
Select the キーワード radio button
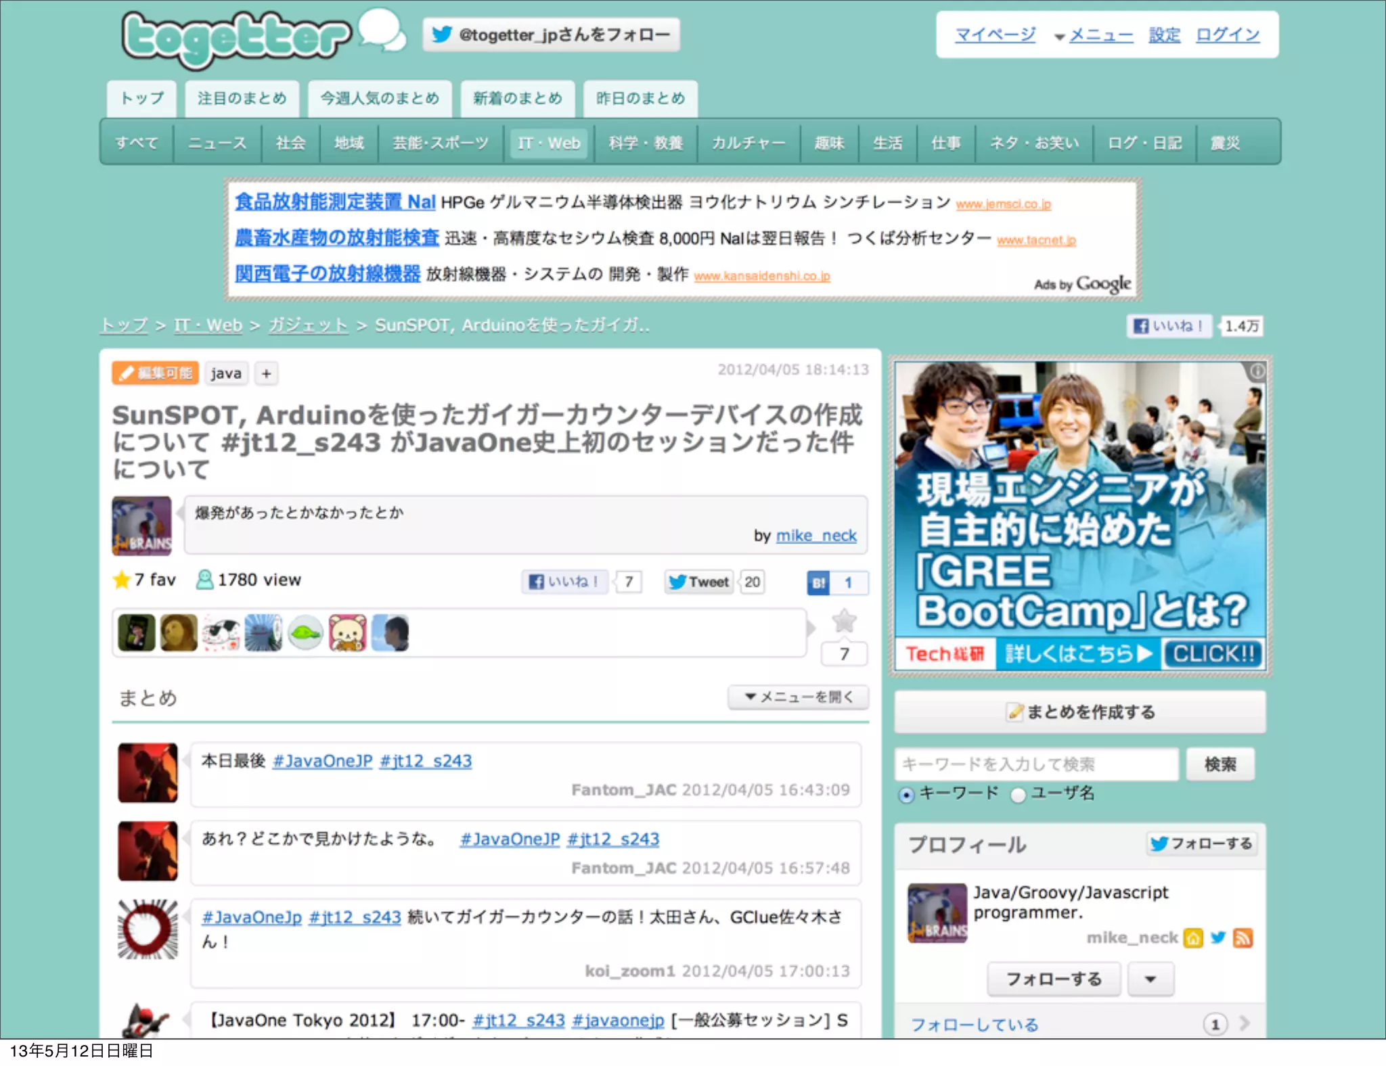(906, 794)
